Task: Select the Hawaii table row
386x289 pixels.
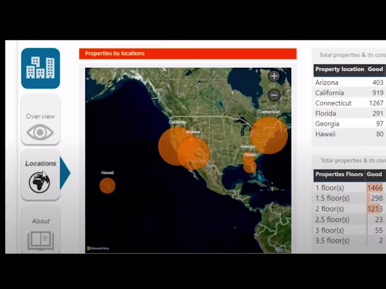Action: click(349, 134)
